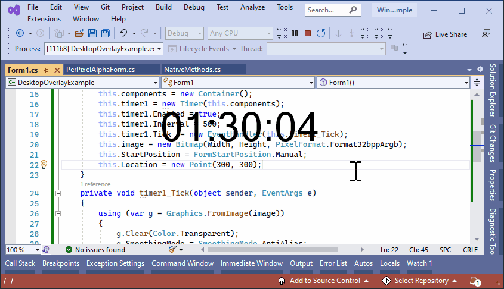
Task: Open the Feedback icon at the top right
Action: pyautogui.click(x=486, y=33)
